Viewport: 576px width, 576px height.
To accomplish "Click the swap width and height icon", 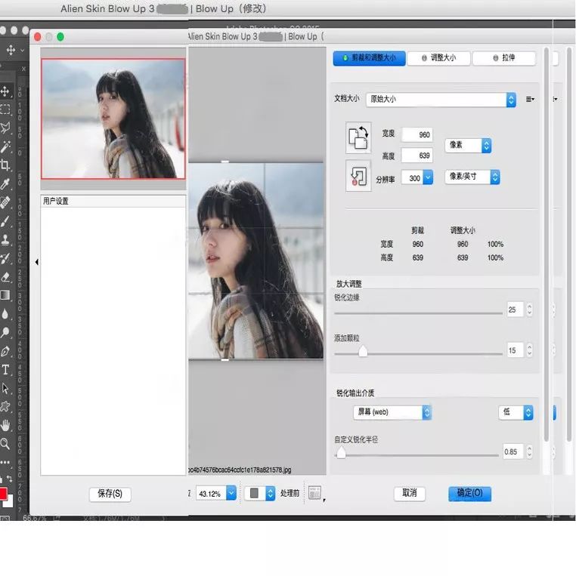I will 358,137.
